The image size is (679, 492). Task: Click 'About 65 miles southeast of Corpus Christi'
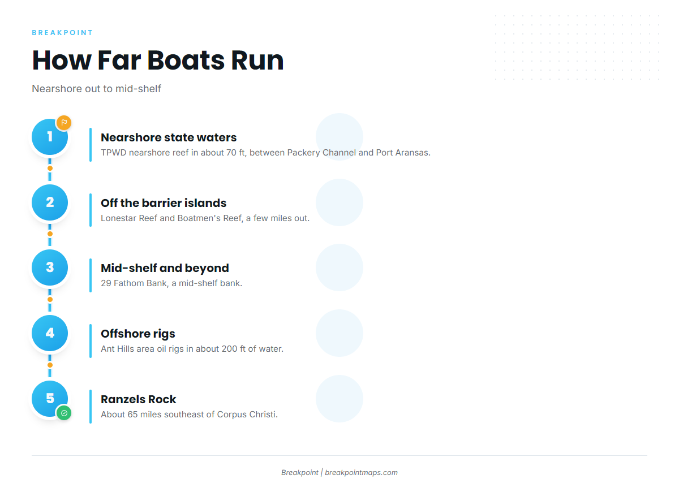pyautogui.click(x=189, y=415)
